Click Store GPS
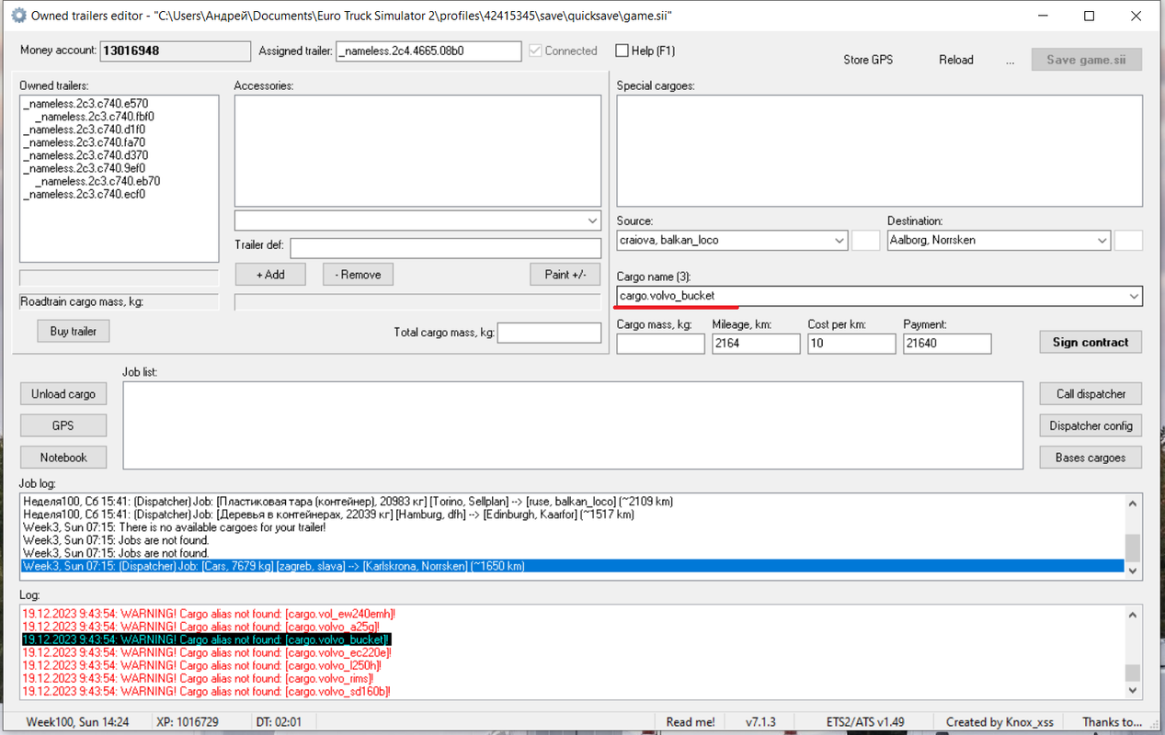1165x735 pixels. point(868,60)
